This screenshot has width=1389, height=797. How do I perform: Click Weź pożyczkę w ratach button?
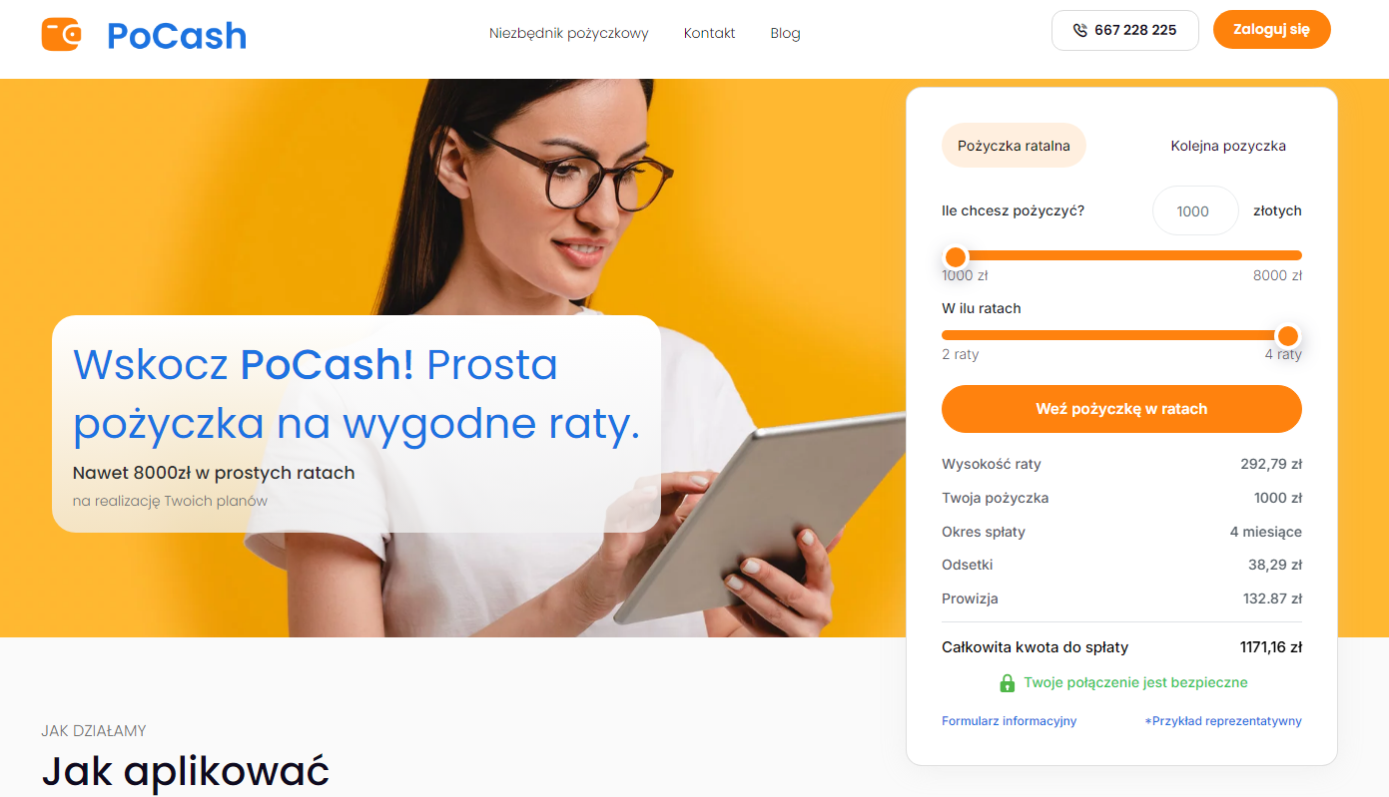coord(1121,409)
